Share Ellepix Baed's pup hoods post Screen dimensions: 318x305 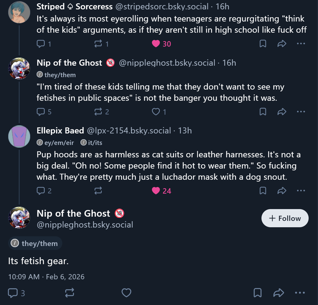coord(282,191)
